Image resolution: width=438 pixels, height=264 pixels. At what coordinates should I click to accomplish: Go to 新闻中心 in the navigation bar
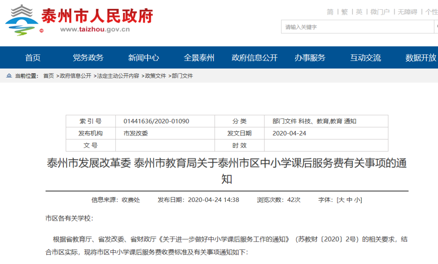tap(144, 58)
